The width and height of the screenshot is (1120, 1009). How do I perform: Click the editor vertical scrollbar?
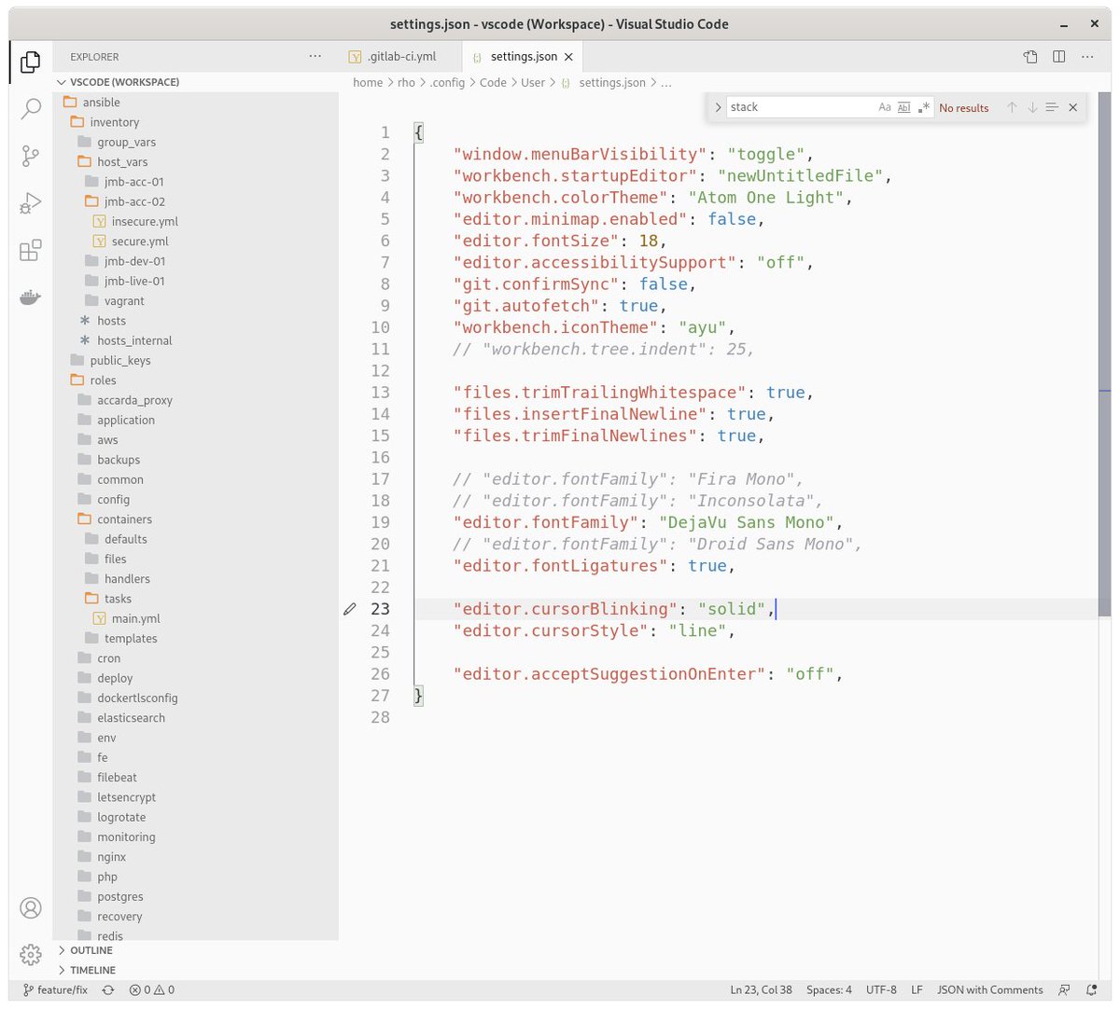pos(1105,354)
